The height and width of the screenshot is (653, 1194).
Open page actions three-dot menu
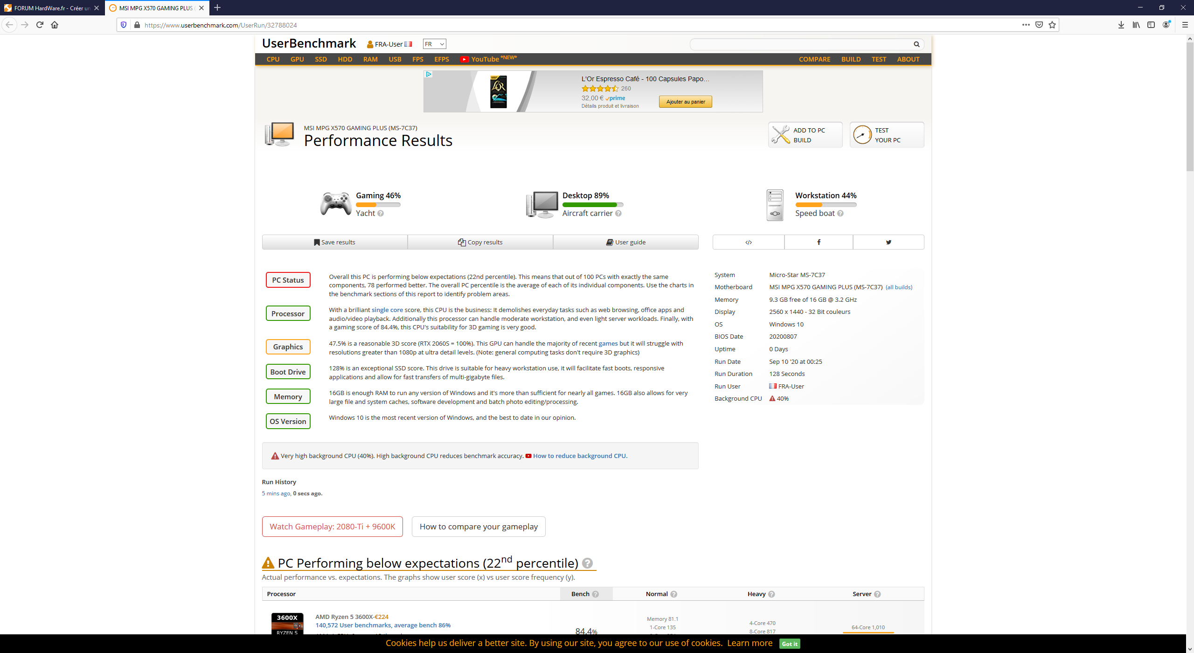(1026, 25)
